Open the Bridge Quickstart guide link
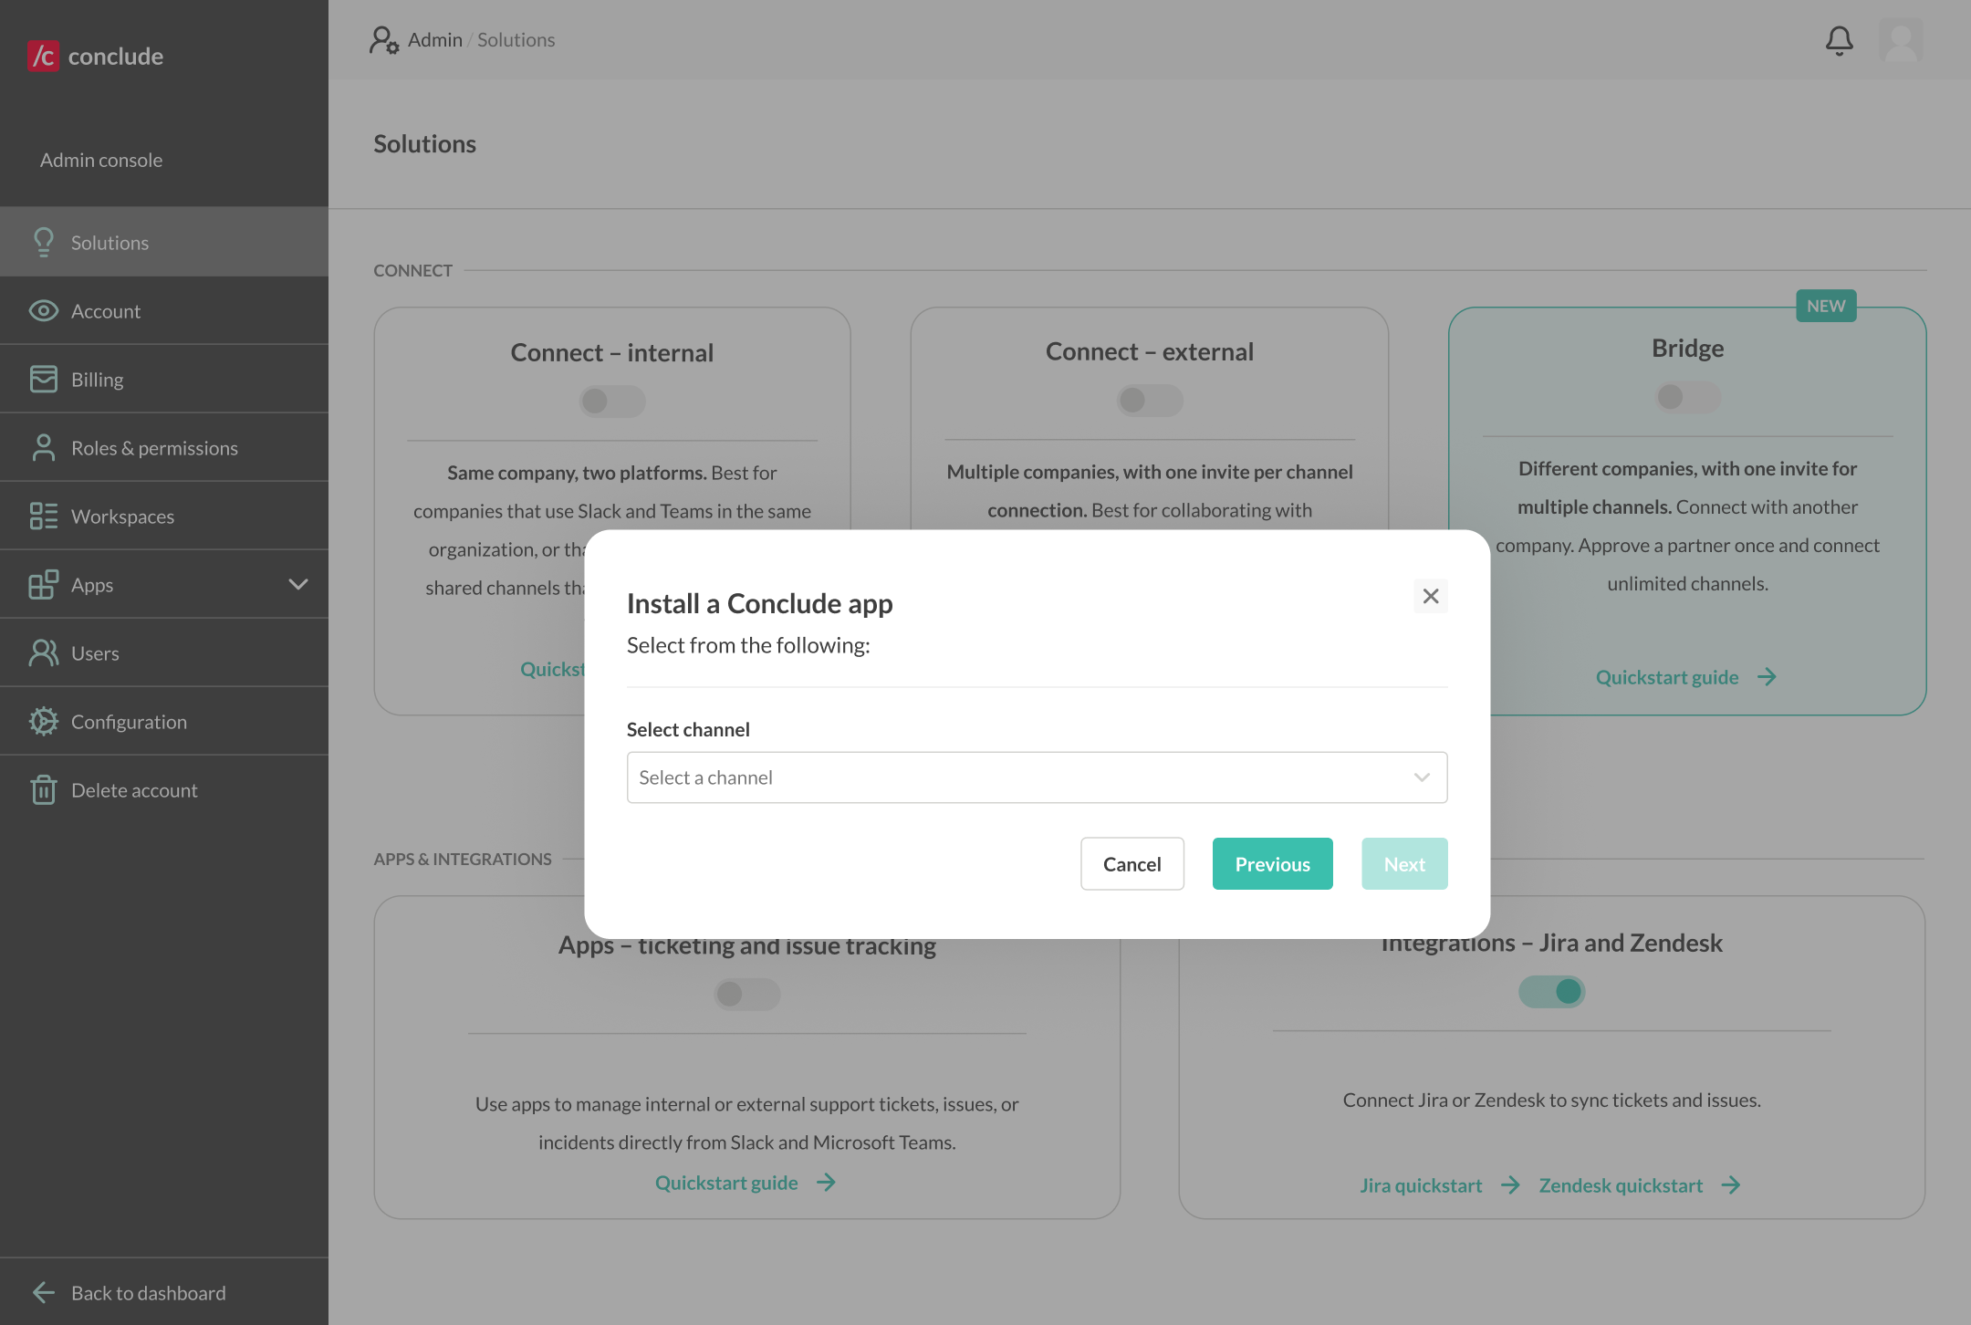 click(x=1667, y=676)
